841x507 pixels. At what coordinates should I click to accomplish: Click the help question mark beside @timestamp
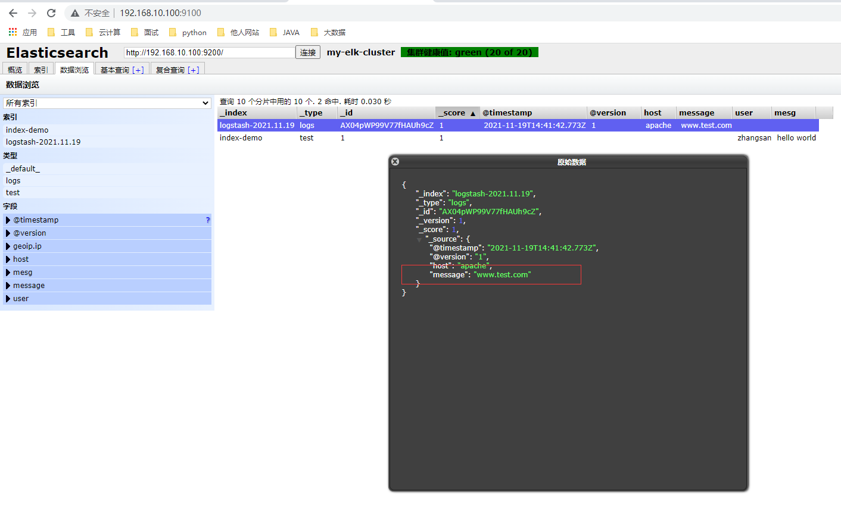208,220
